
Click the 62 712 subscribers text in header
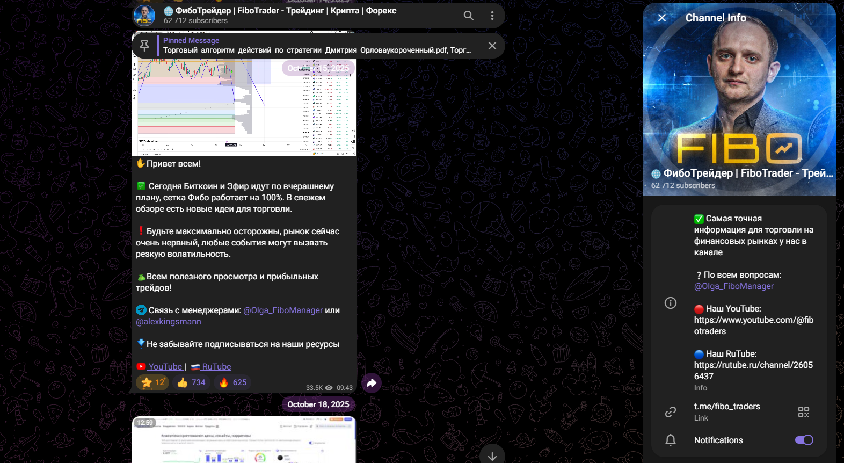click(195, 21)
